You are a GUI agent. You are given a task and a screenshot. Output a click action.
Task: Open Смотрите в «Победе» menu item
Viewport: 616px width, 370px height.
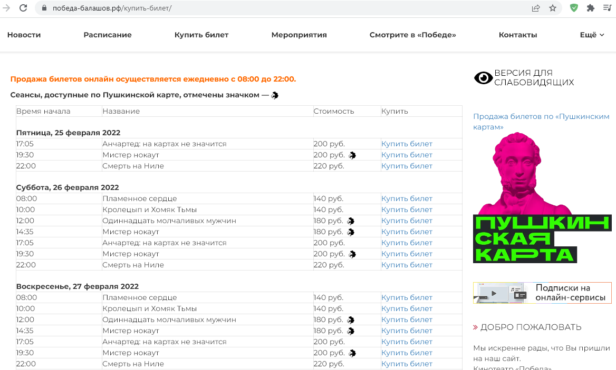point(413,35)
